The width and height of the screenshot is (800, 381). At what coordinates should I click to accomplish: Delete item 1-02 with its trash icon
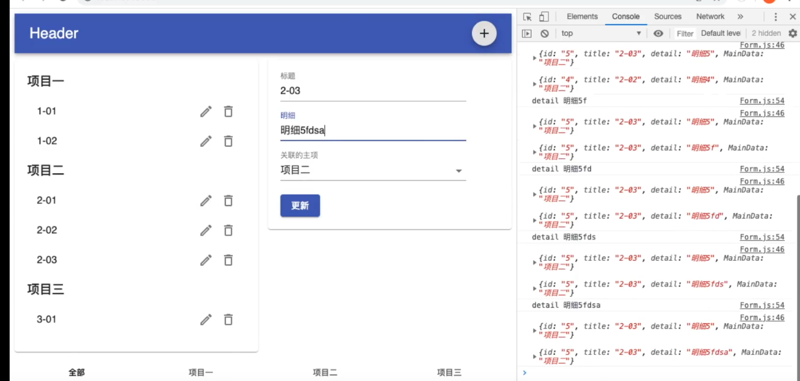228,141
